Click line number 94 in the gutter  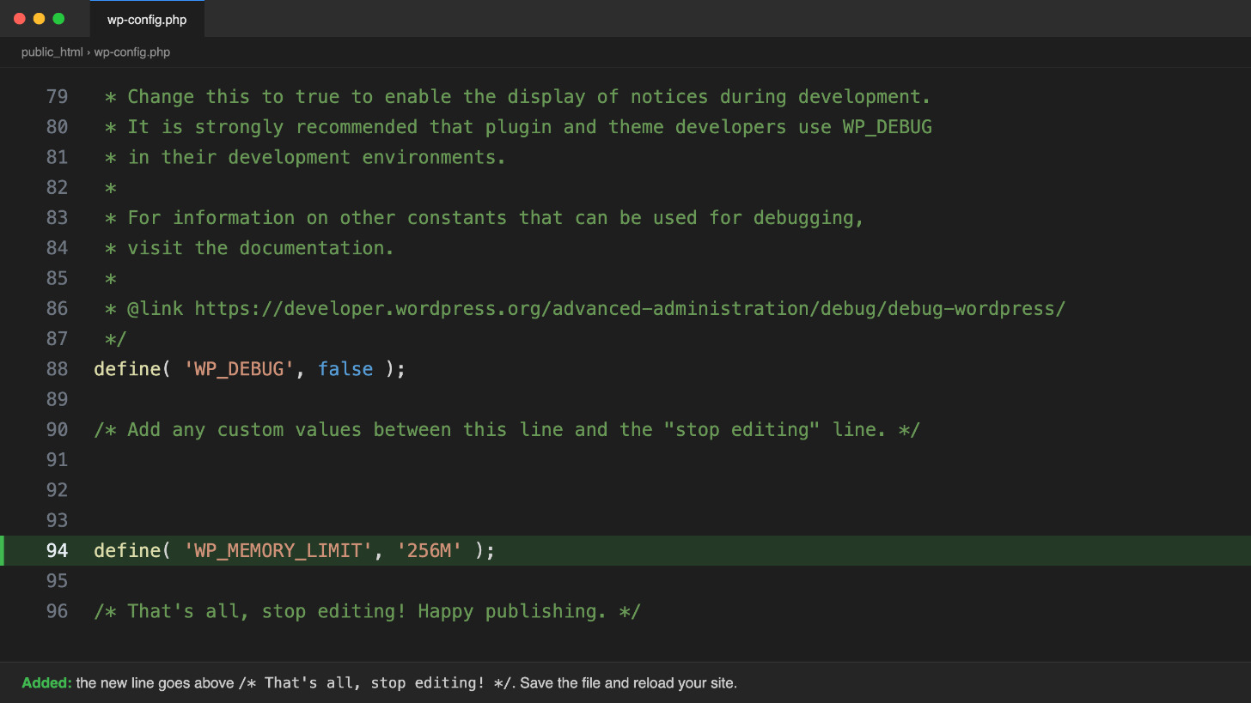pyautogui.click(x=57, y=551)
